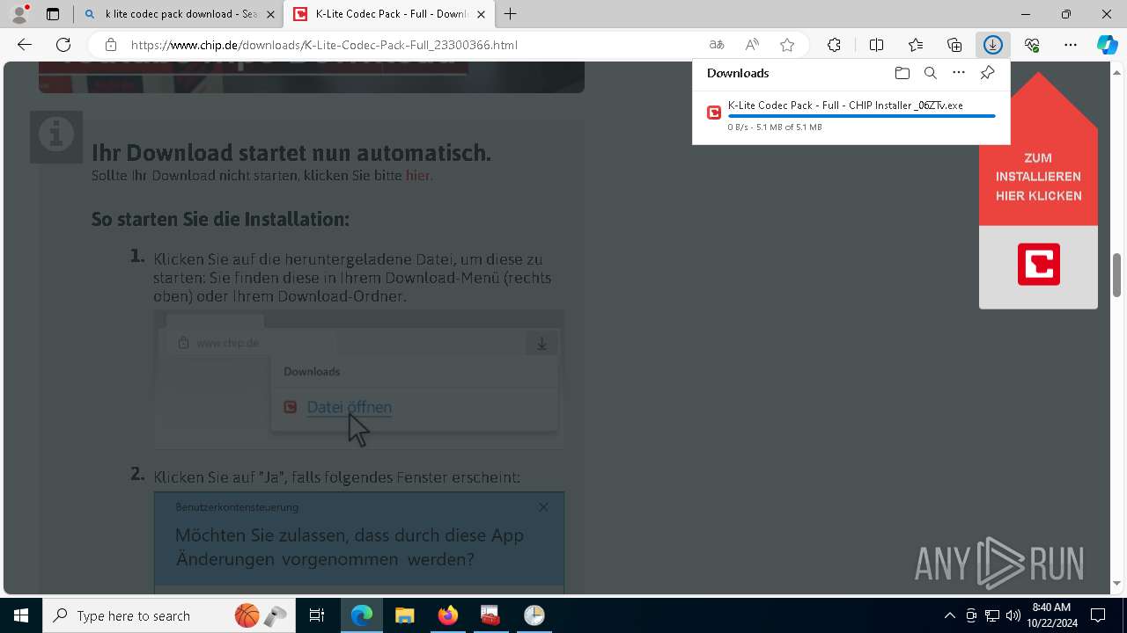The width and height of the screenshot is (1127, 633).
Task: Pin the Downloads panel
Action: tap(987, 73)
